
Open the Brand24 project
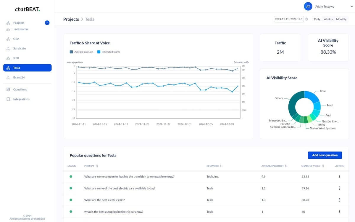(20, 78)
